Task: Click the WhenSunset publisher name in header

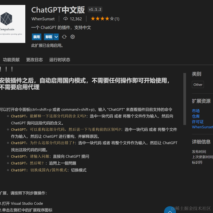Action: [x=43, y=19]
